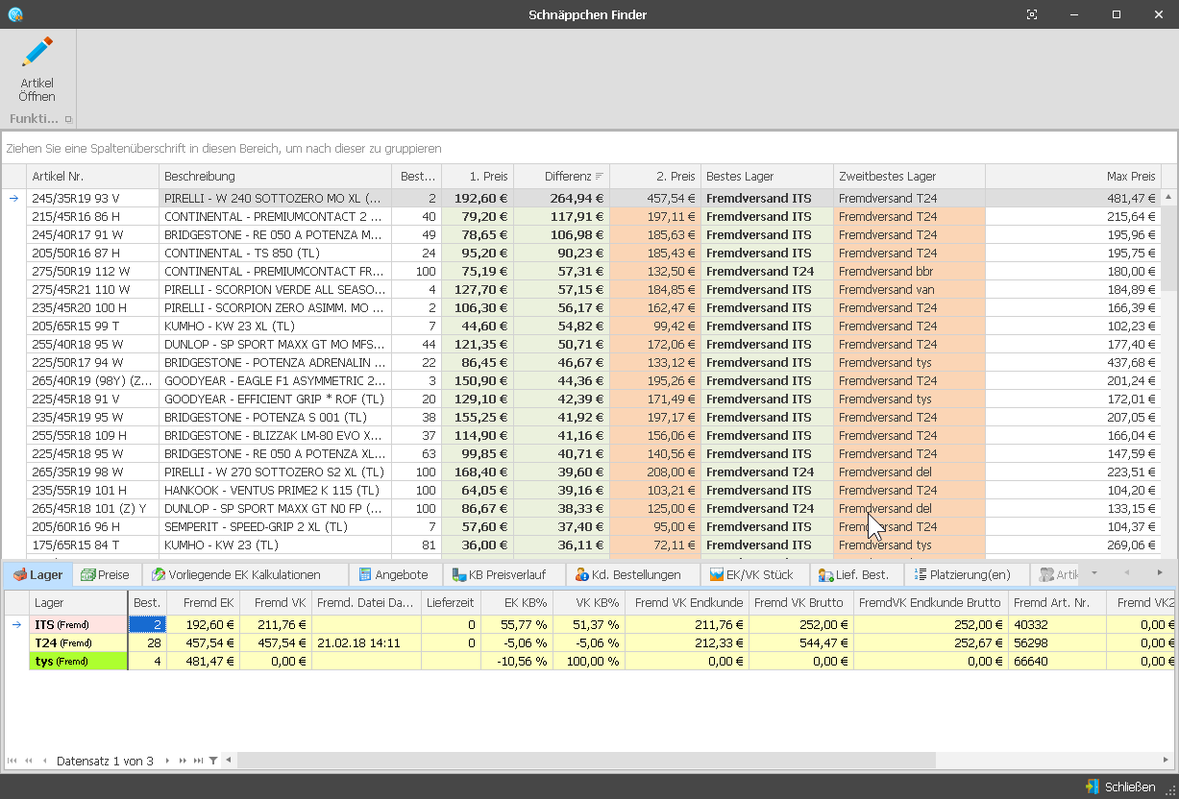Jump to first record in navigator
The width and height of the screenshot is (1179, 799).
tap(12, 761)
